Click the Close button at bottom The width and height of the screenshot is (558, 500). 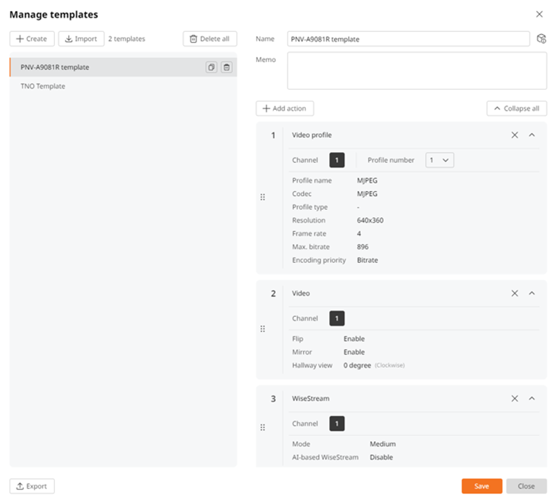tap(527, 486)
